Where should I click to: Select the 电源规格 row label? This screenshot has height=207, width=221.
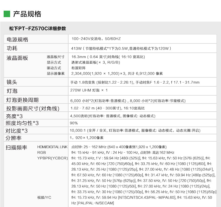pyautogui.click(x=17, y=40)
